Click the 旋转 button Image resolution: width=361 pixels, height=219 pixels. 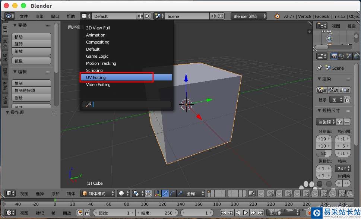point(31,44)
